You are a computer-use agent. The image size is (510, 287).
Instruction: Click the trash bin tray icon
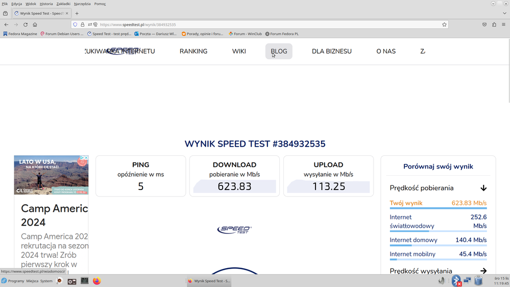pyautogui.click(x=478, y=280)
